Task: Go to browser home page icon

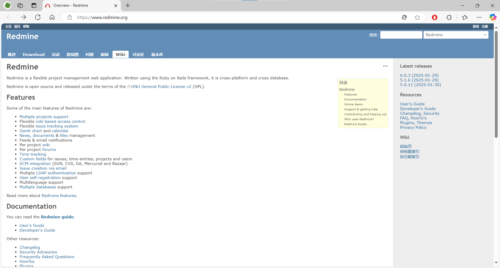Action: point(52,17)
